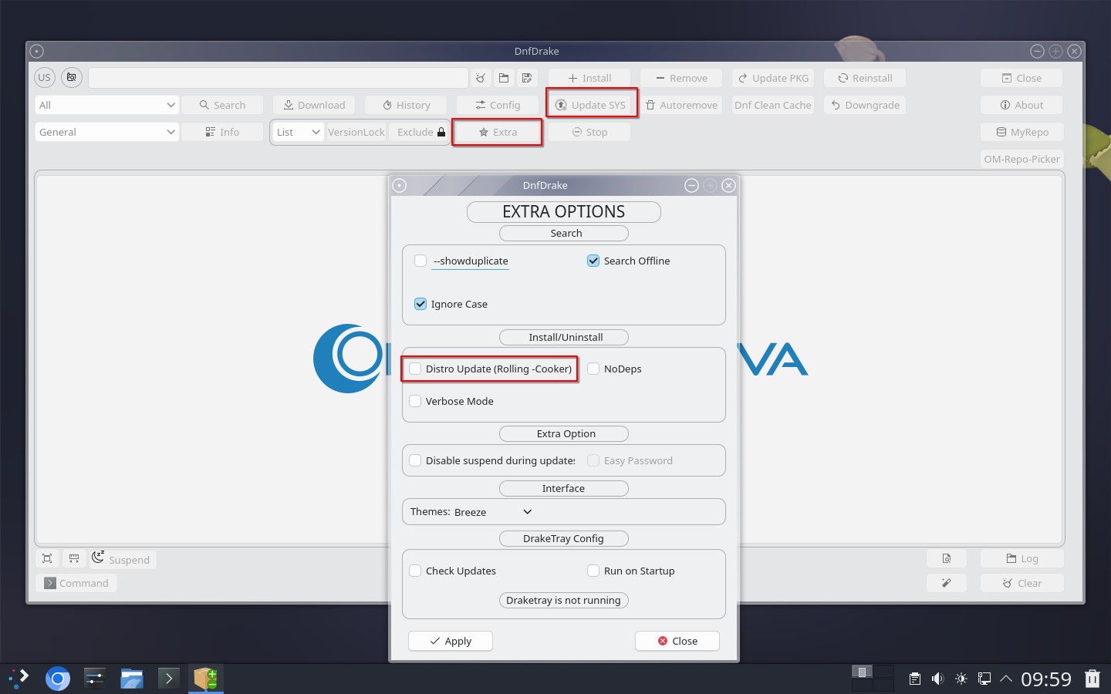Screen dimensions: 1111x694
Task: Click the History button
Action: tap(407, 105)
